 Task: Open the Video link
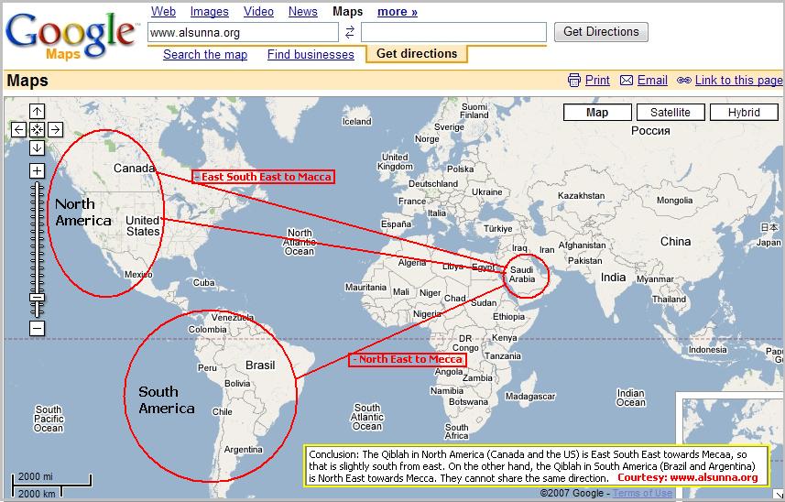coord(258,12)
